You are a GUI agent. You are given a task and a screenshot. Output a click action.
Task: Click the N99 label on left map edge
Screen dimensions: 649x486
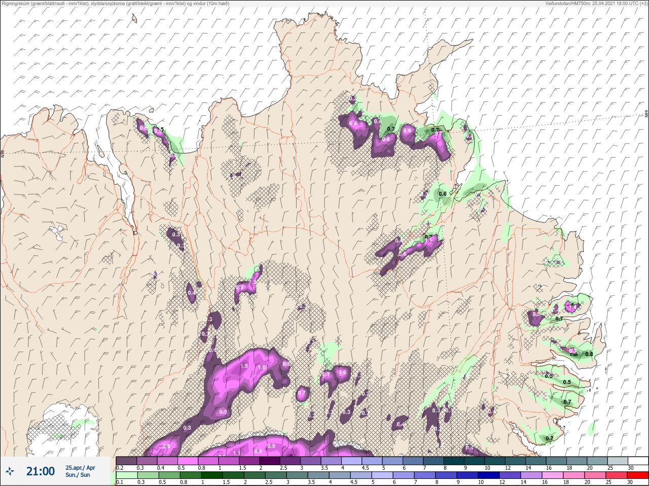click(3, 153)
